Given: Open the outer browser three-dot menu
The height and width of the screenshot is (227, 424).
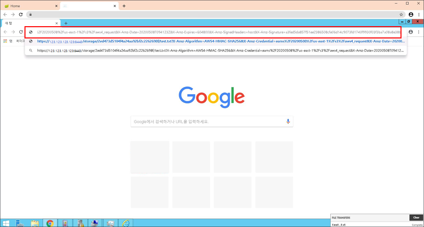Looking at the screenshot, I should [419, 15].
